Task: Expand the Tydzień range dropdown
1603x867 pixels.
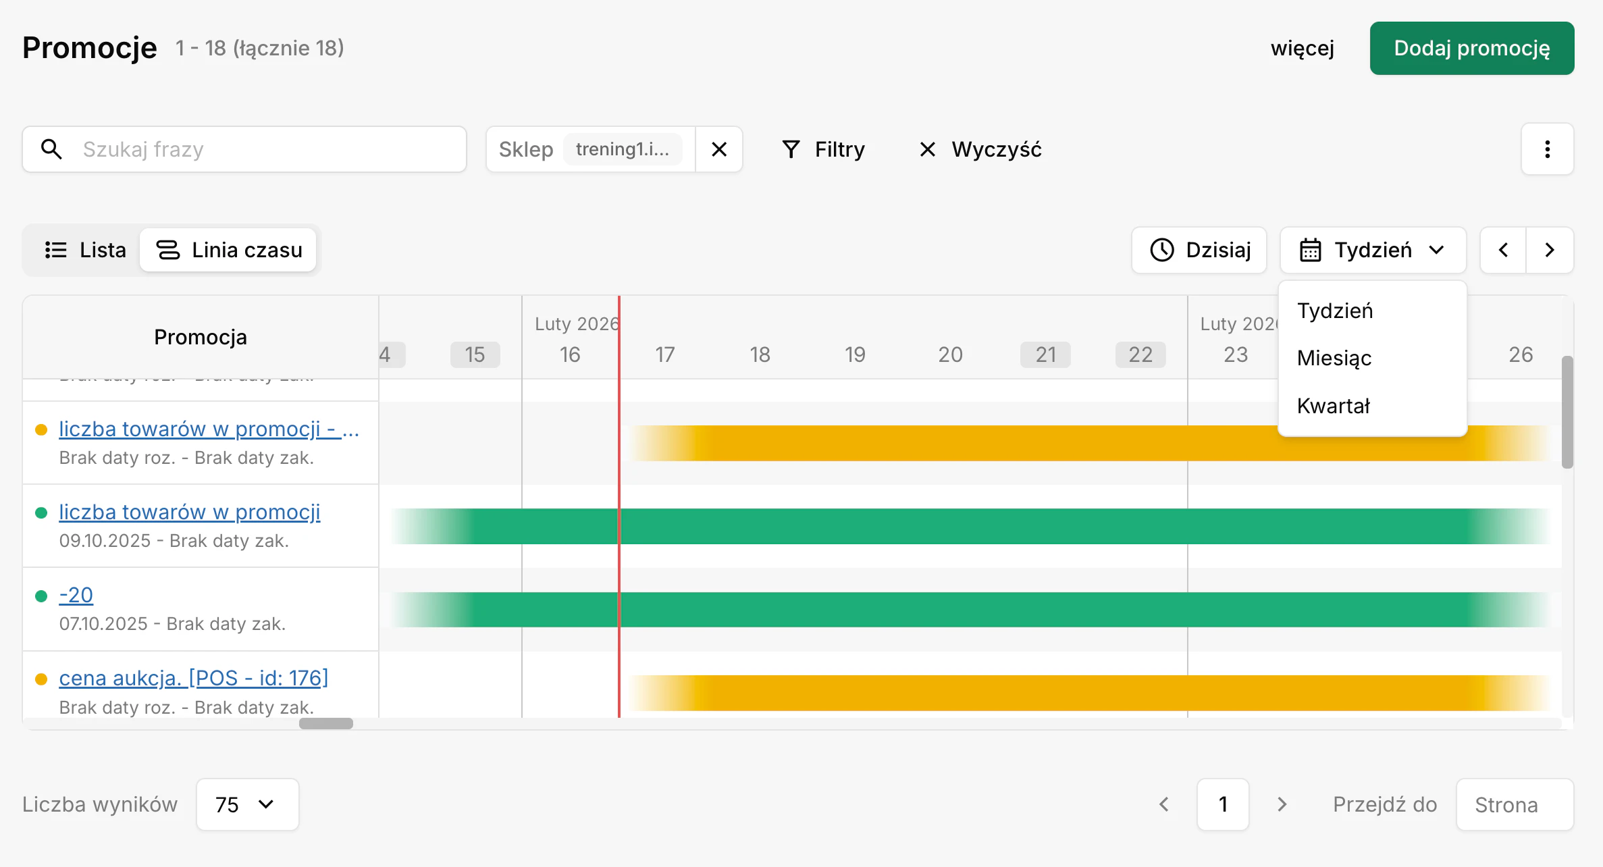Action: pos(1373,250)
